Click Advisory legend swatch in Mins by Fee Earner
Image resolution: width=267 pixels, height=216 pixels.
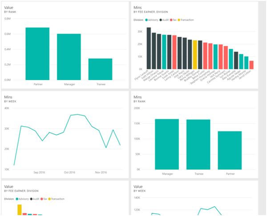coord(147,20)
